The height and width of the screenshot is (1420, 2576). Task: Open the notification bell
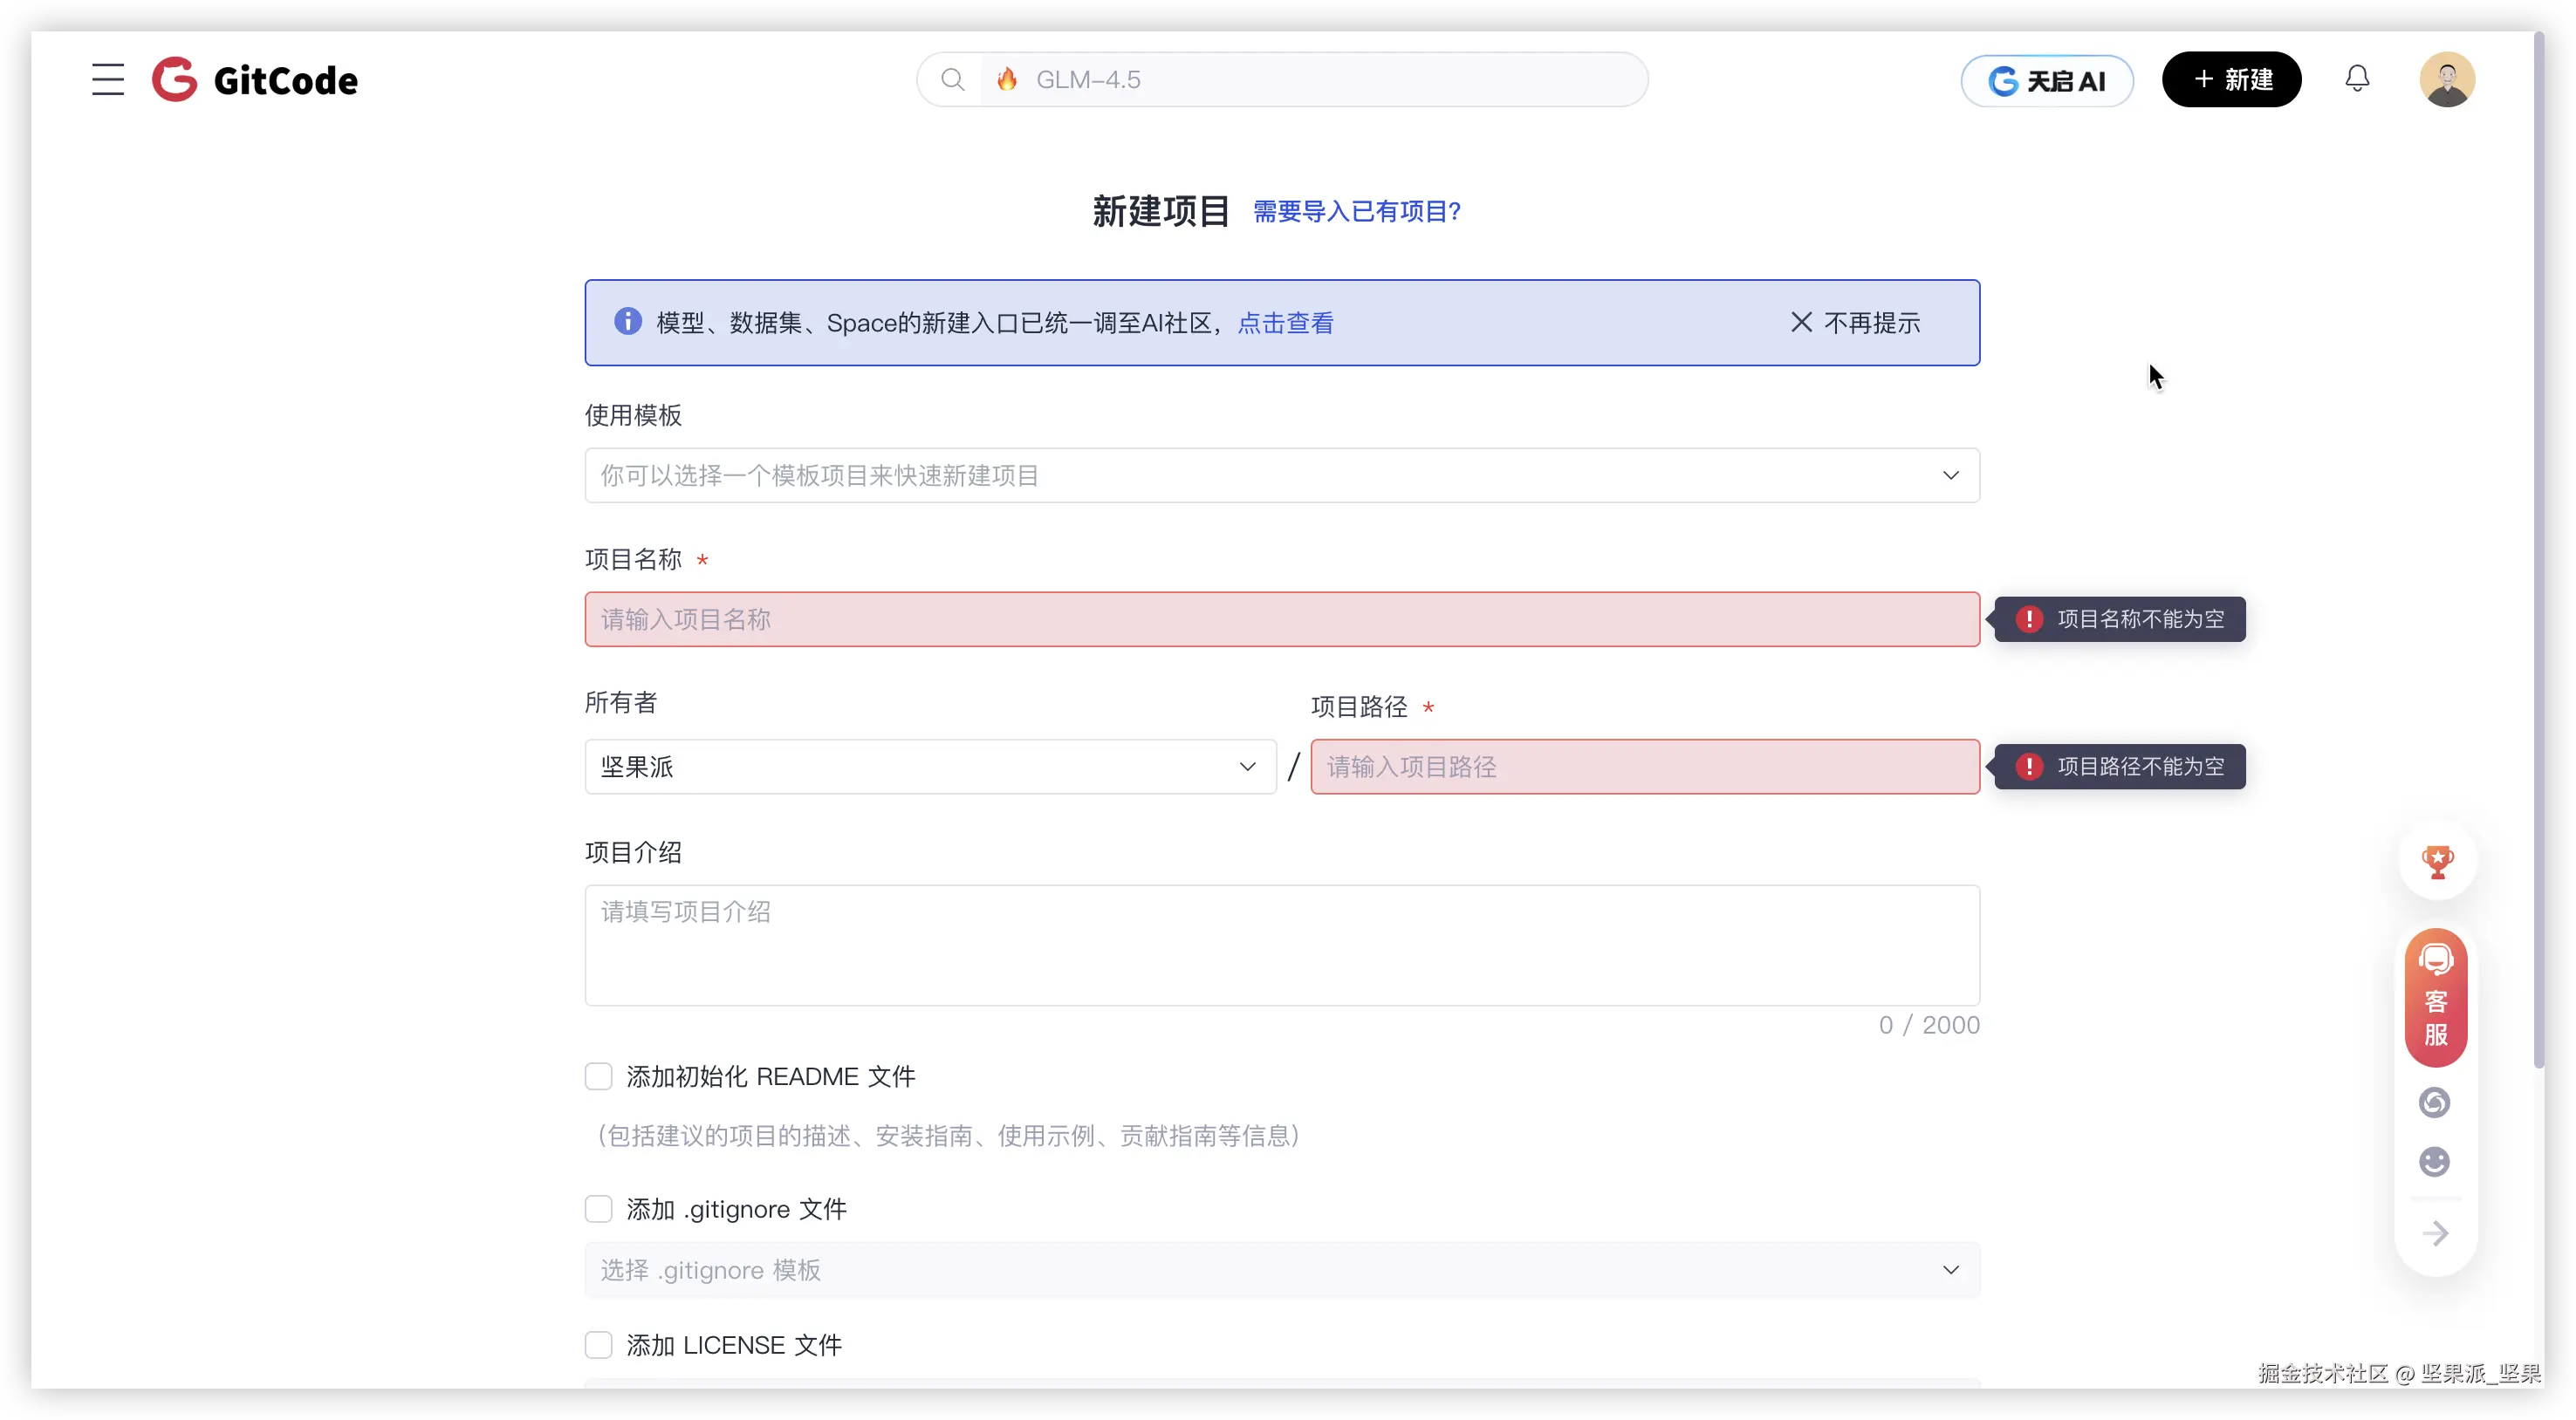pos(2357,79)
